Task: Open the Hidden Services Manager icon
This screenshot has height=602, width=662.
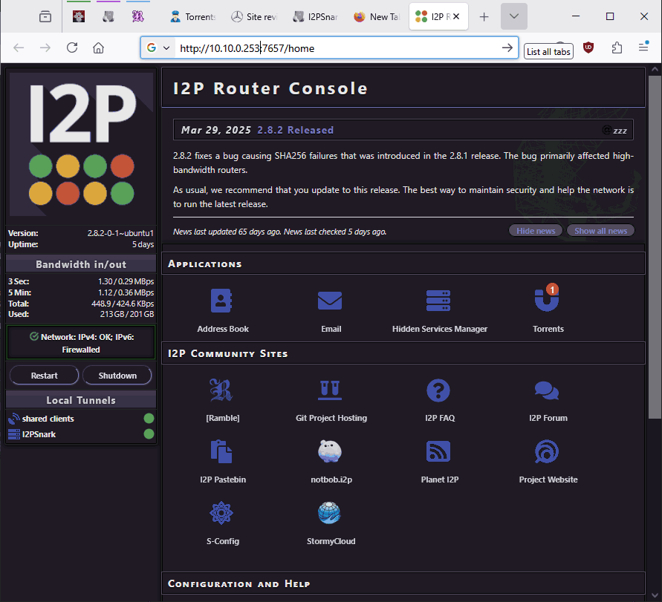Action: click(x=438, y=301)
